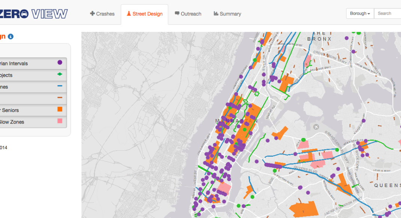This screenshot has height=218, width=401.
Task: Click the blue info icon beside the heading
Action: [x=11, y=36]
